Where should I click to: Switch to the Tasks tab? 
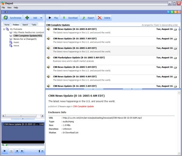pyautogui.click(x=34, y=25)
